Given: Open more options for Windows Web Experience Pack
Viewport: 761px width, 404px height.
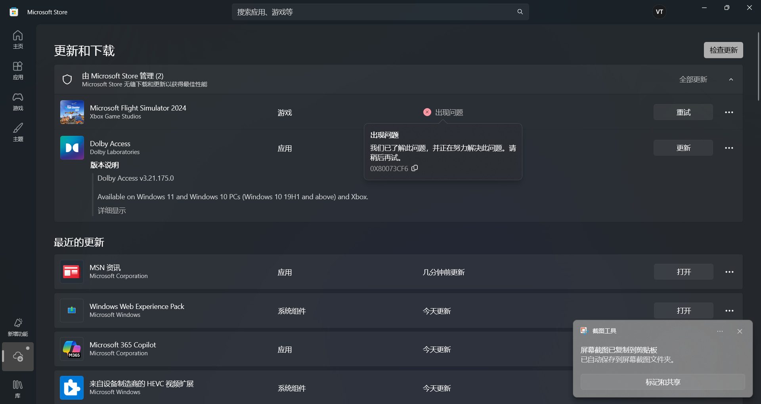Looking at the screenshot, I should pos(729,311).
